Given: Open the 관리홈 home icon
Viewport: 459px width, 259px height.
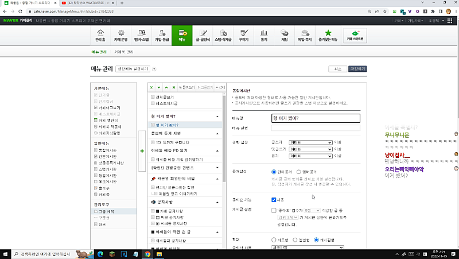Looking at the screenshot, I should click(x=100, y=36).
